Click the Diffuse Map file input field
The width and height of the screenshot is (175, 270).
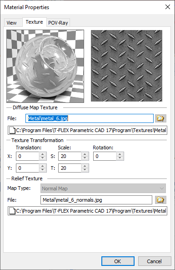[90, 118]
